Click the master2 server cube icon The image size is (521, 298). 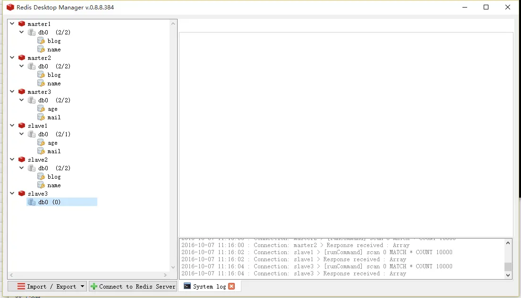click(x=22, y=58)
